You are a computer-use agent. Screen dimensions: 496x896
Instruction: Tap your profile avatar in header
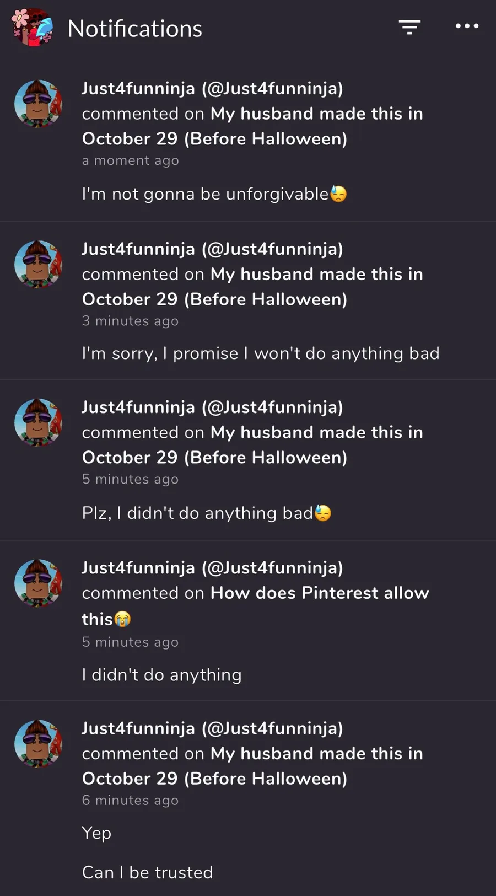coord(33,27)
